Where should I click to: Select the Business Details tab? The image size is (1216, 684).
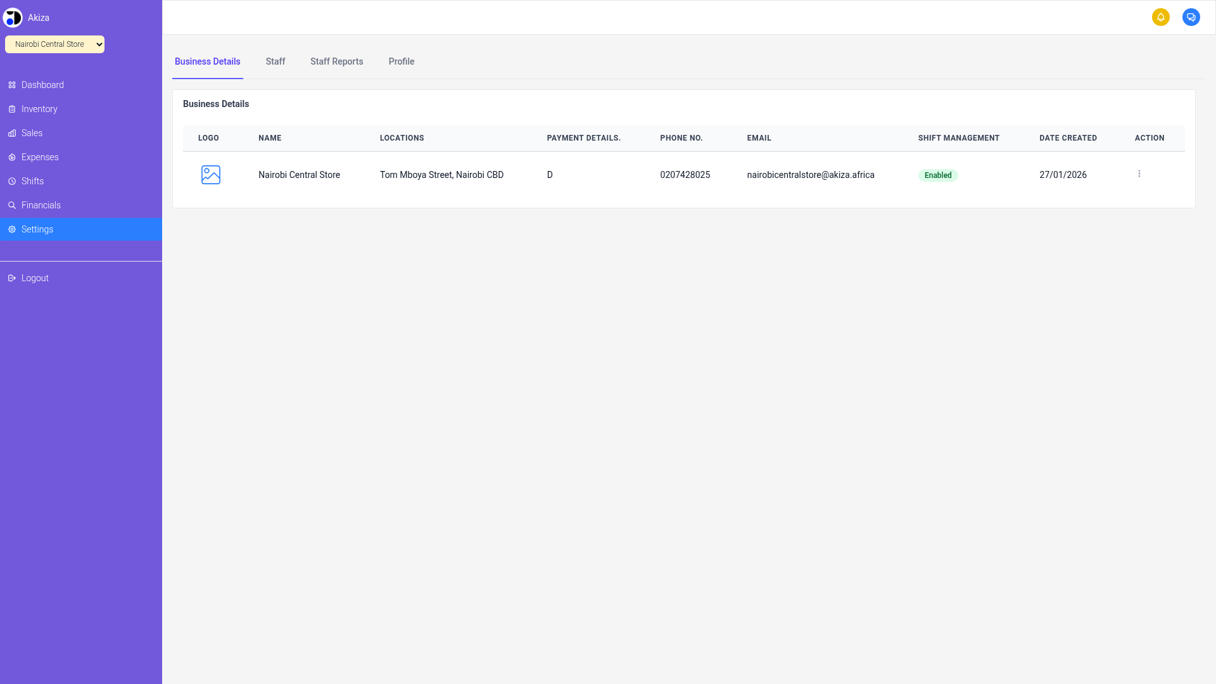coord(207,61)
